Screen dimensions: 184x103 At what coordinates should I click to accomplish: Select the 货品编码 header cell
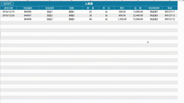28,8
